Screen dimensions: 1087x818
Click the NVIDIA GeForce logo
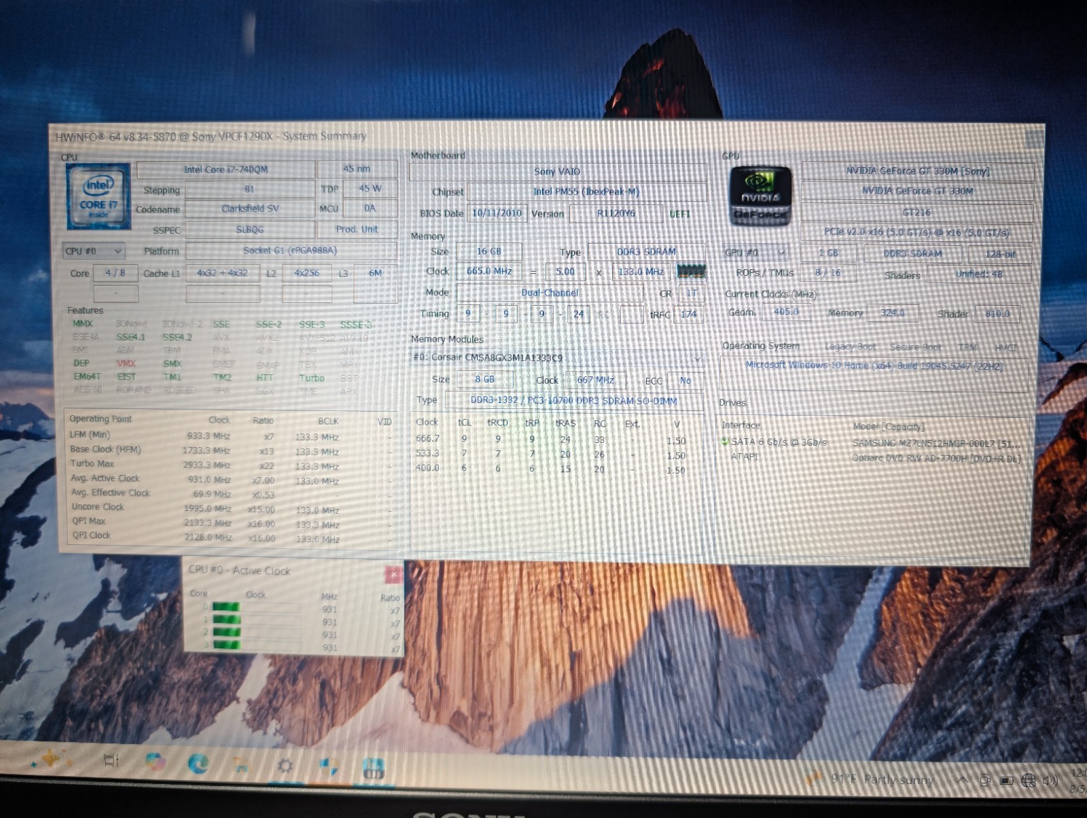coord(760,196)
